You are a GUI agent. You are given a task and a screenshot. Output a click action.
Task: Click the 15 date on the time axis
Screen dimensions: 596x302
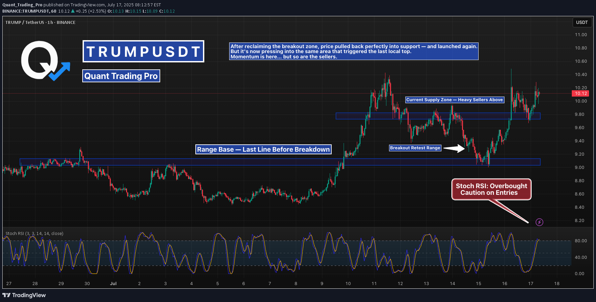click(x=478, y=283)
